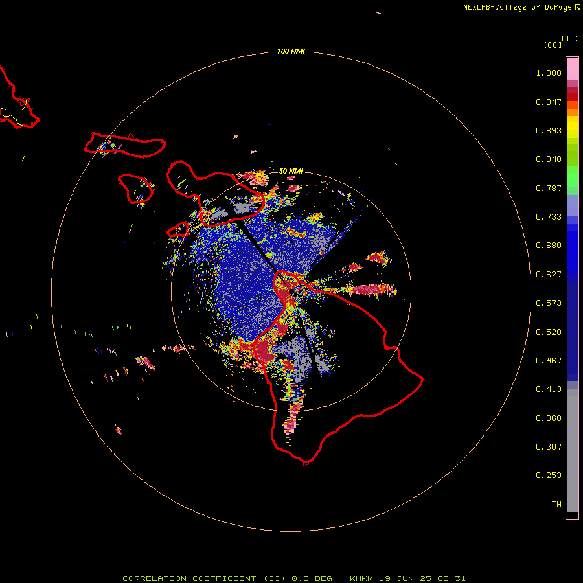Pick the bright green color bar segment
Image resolution: width=583 pixels, height=583 pixels.
click(x=572, y=177)
